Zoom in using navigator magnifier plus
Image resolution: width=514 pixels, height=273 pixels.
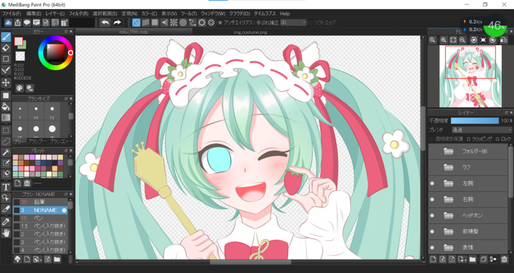pyautogui.click(x=443, y=40)
